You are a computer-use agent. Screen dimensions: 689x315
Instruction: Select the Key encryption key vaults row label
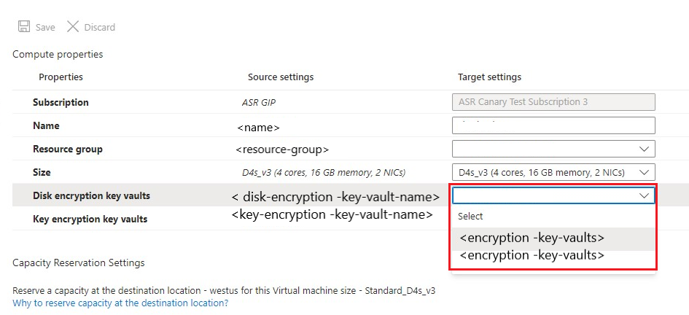pyautogui.click(x=90, y=219)
